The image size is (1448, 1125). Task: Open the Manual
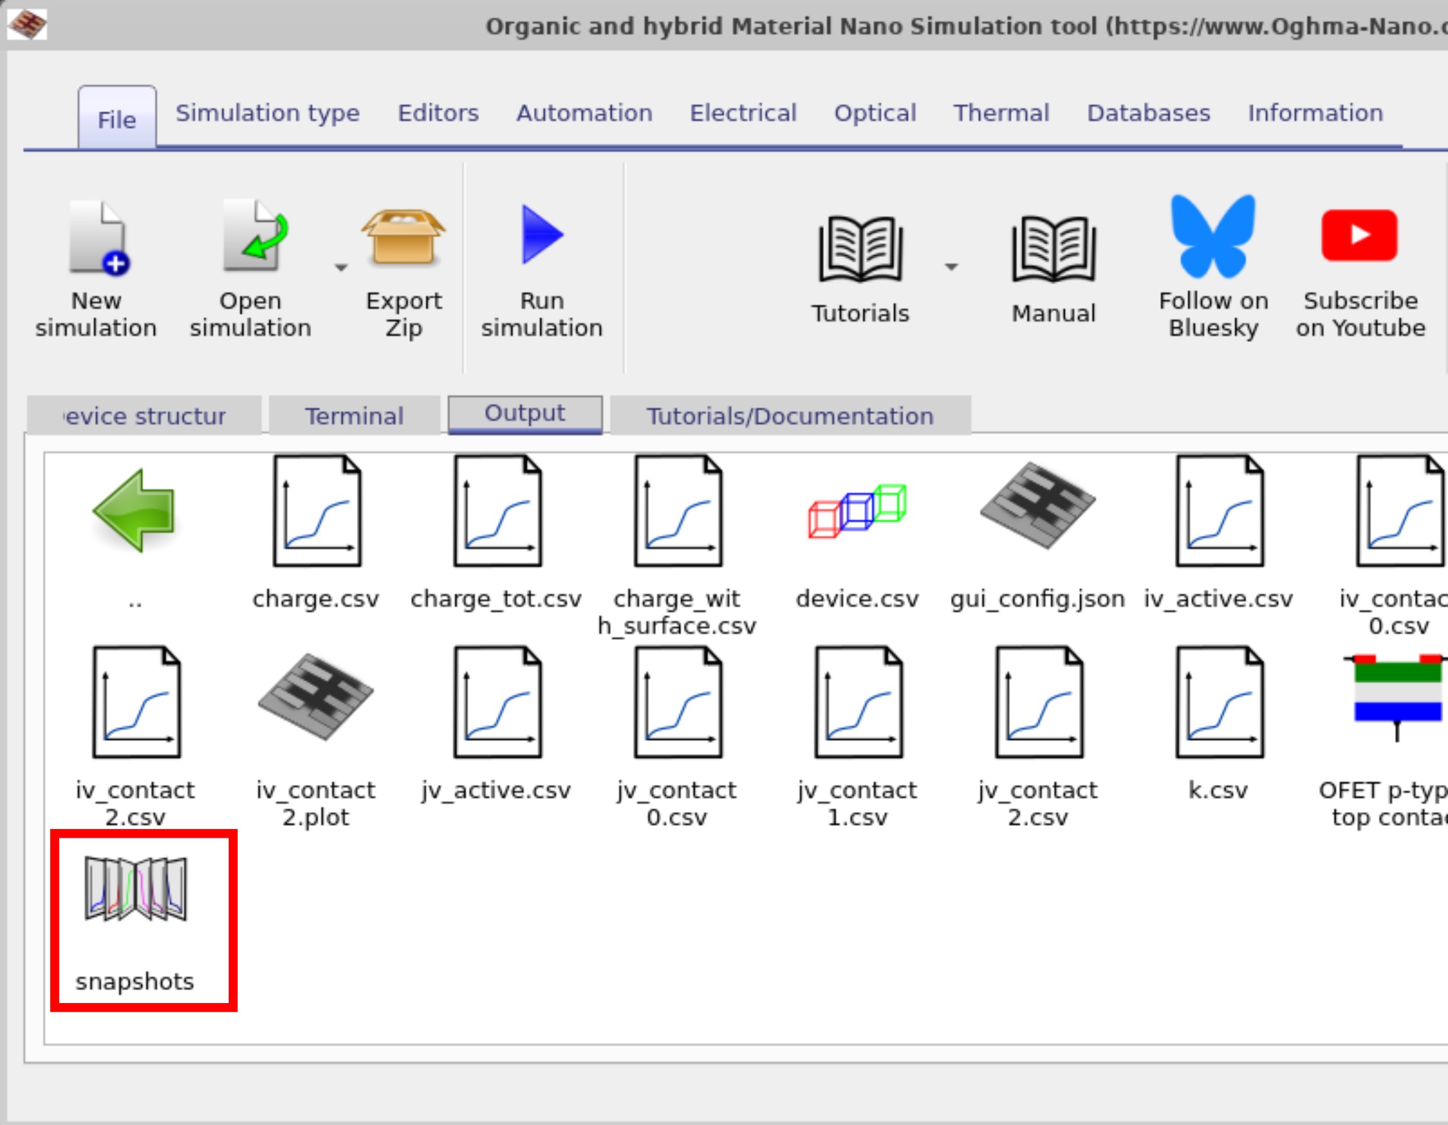point(1053,265)
